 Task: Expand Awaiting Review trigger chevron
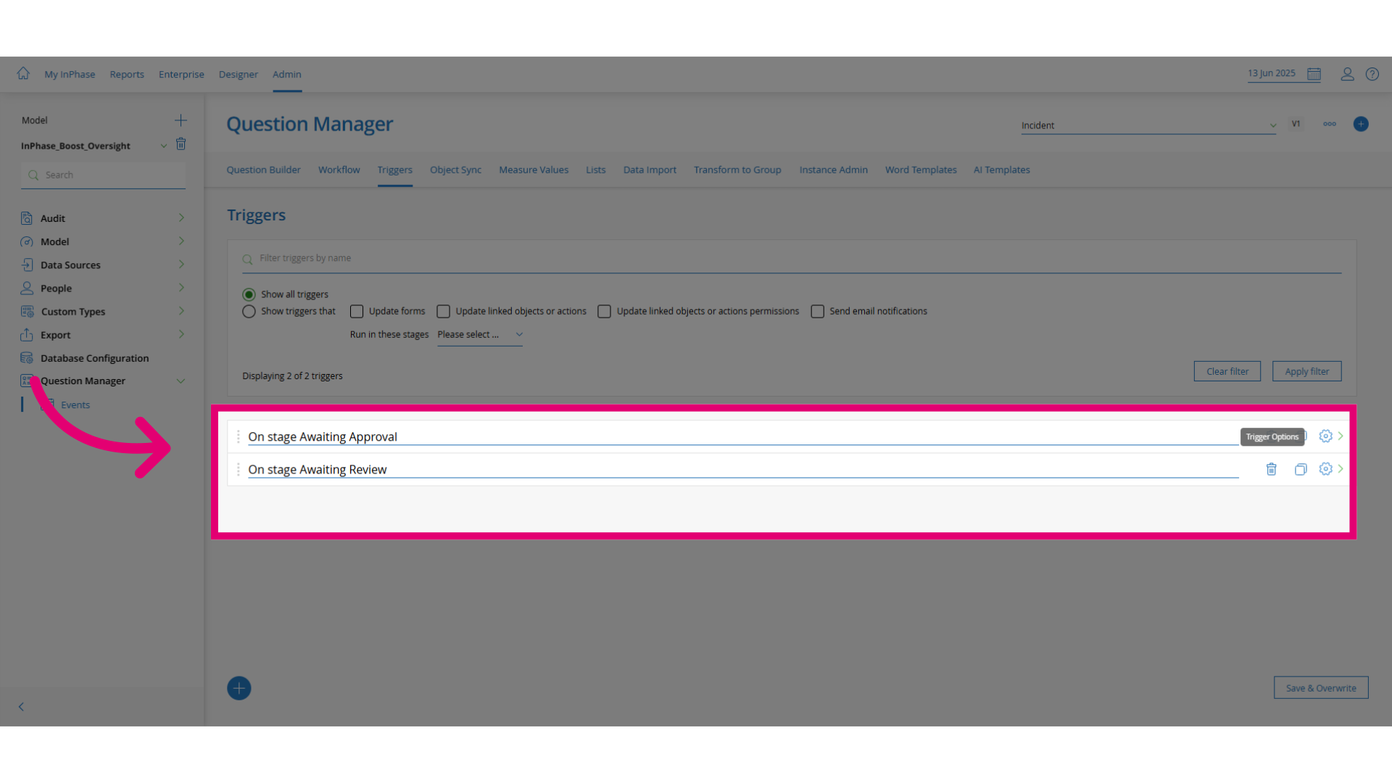point(1341,468)
